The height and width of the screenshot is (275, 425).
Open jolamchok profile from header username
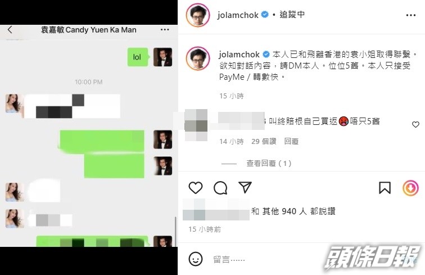point(238,15)
